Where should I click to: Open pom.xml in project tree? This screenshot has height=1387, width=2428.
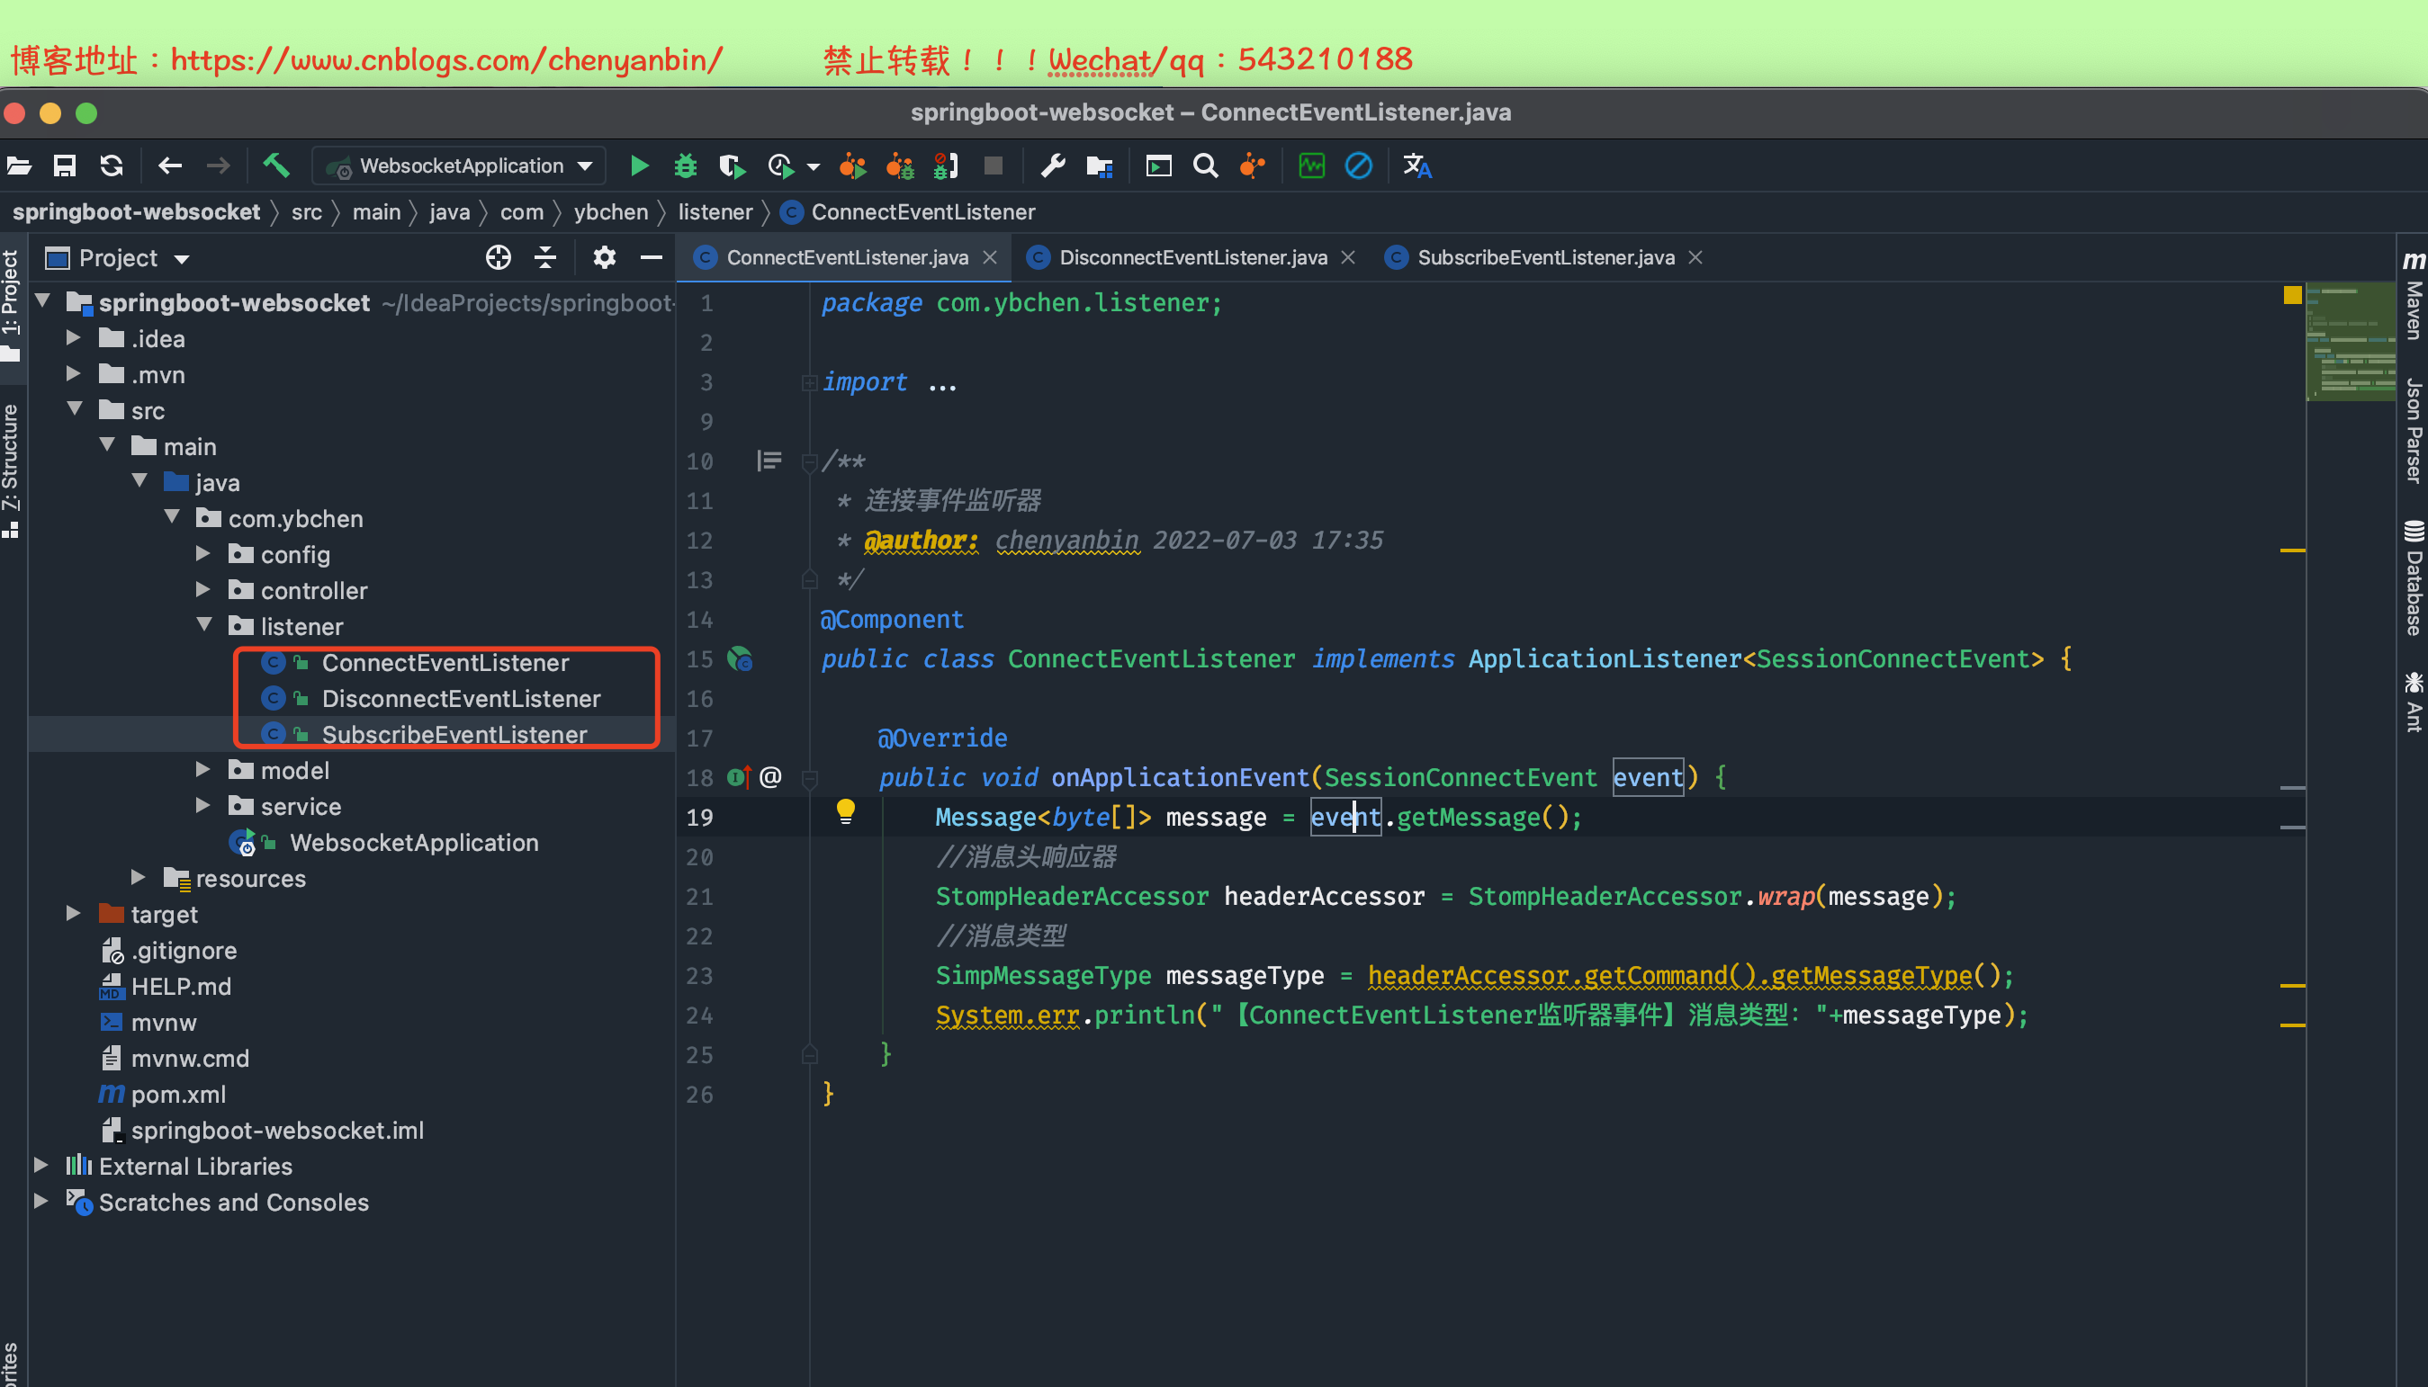[178, 1095]
